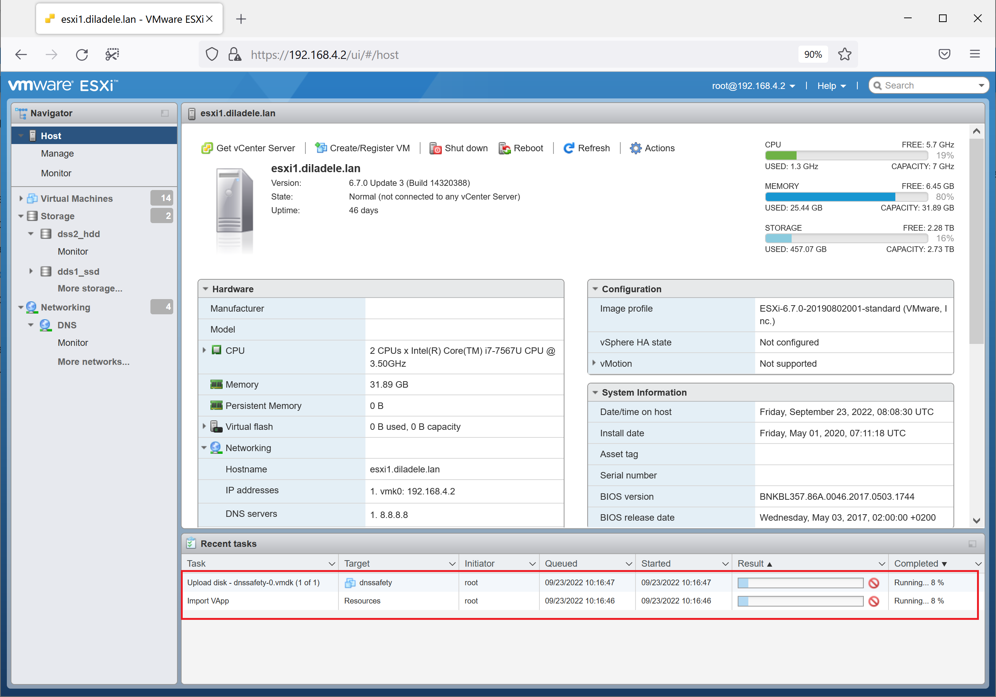The height and width of the screenshot is (697, 996).
Task: Click the MEMORY usage bar
Action: (x=846, y=197)
